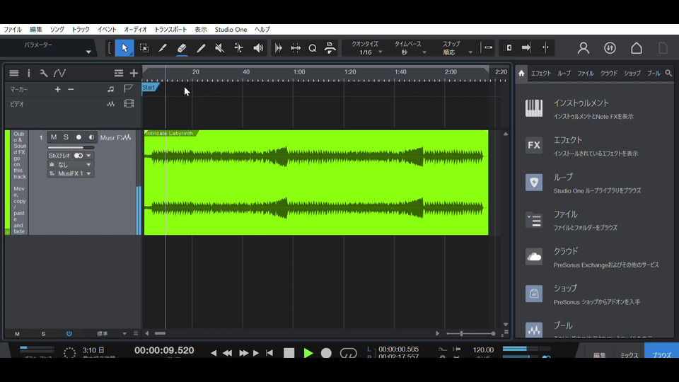Image resolution: width=679 pixels, height=382 pixels.
Task: Select the Listen speaker tool
Action: click(258, 48)
